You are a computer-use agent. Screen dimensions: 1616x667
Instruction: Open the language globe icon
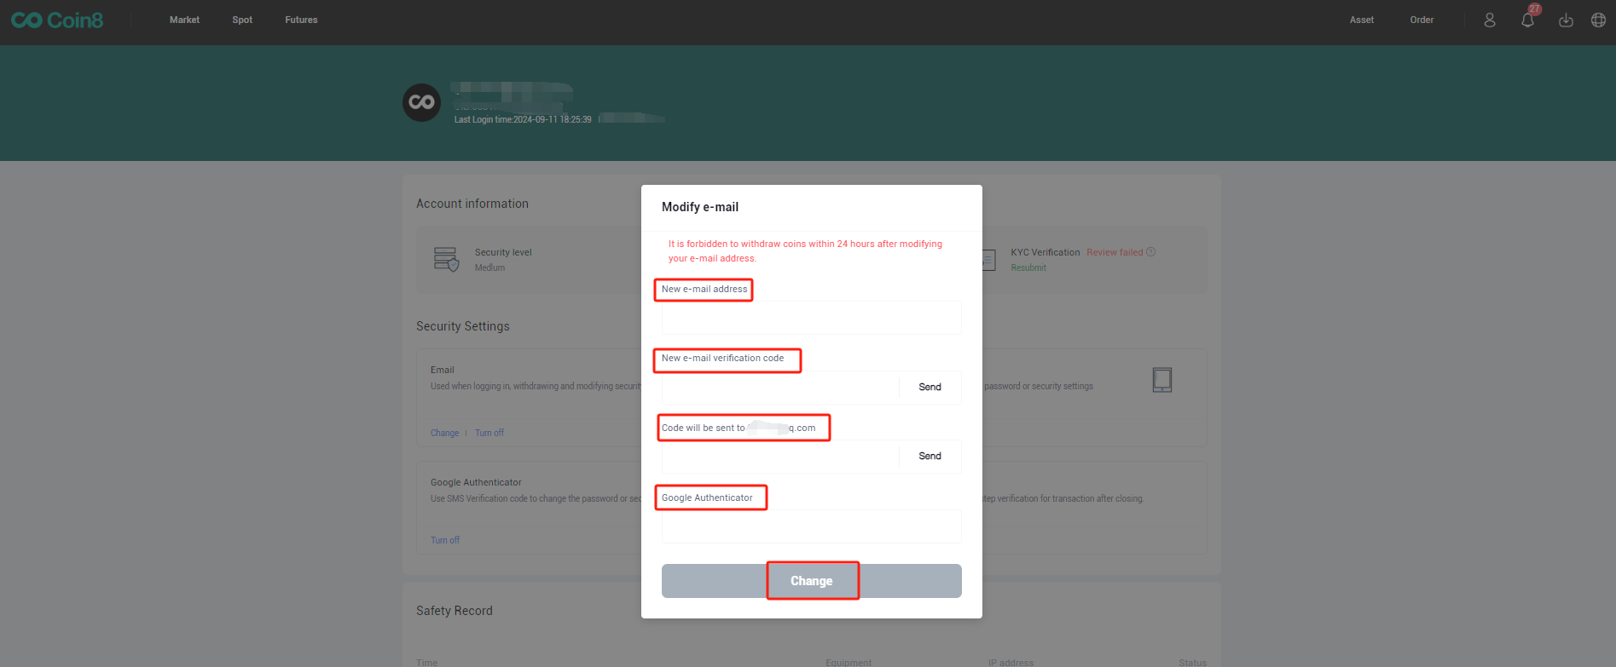tap(1598, 20)
